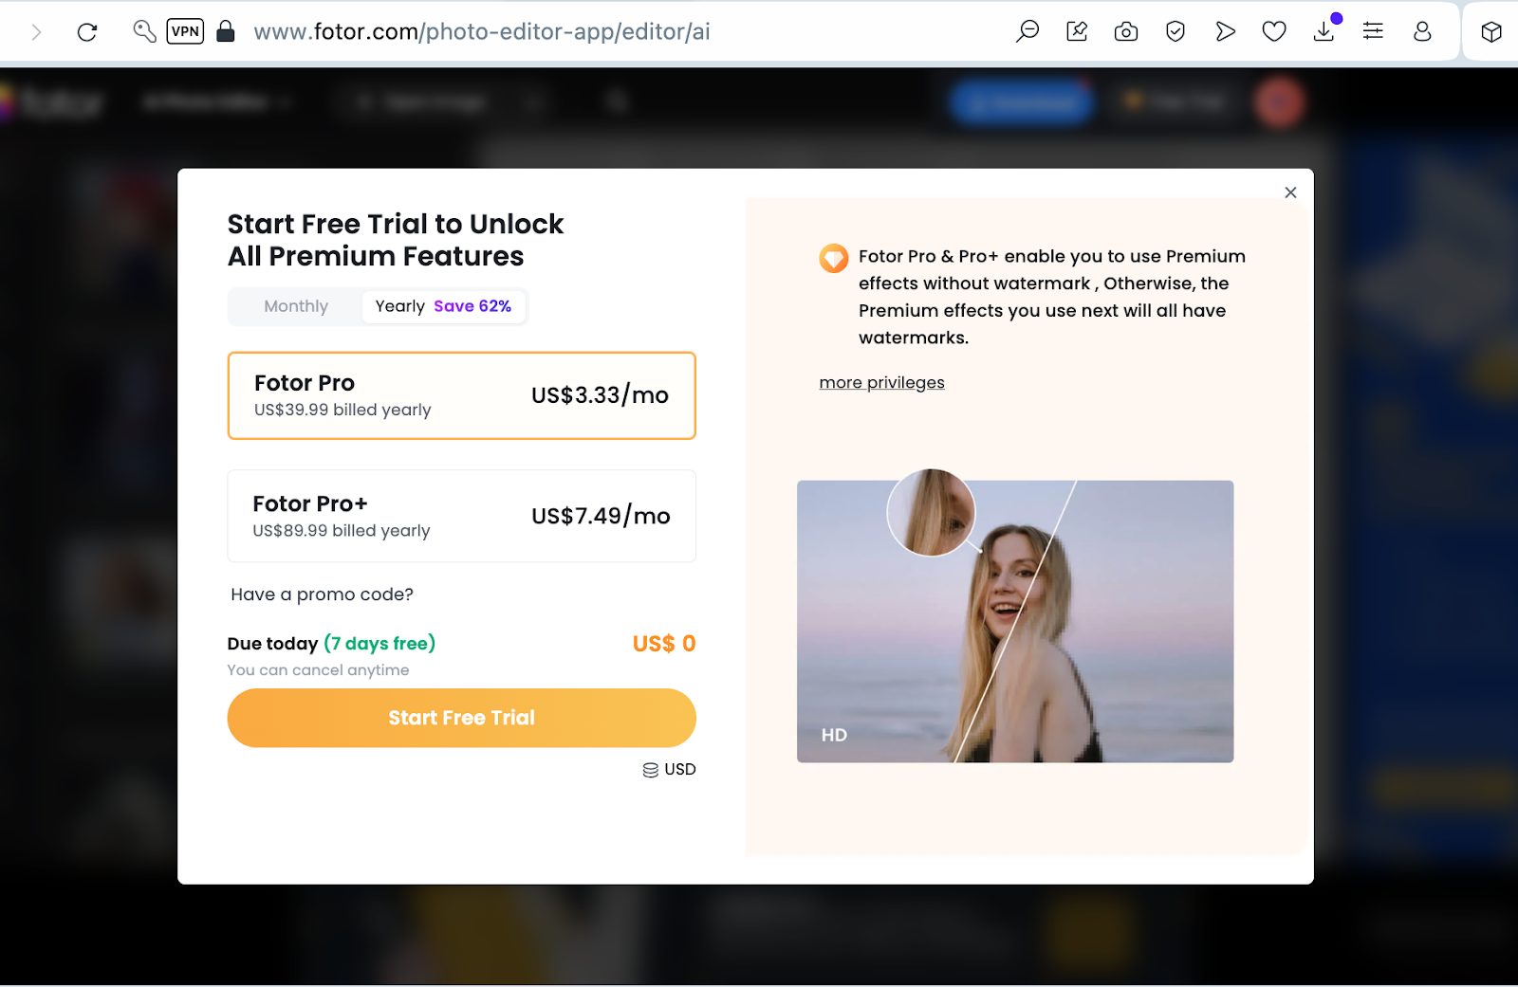The height and width of the screenshot is (987, 1518).
Task: Click '(7 days free)' text
Action: click(379, 644)
